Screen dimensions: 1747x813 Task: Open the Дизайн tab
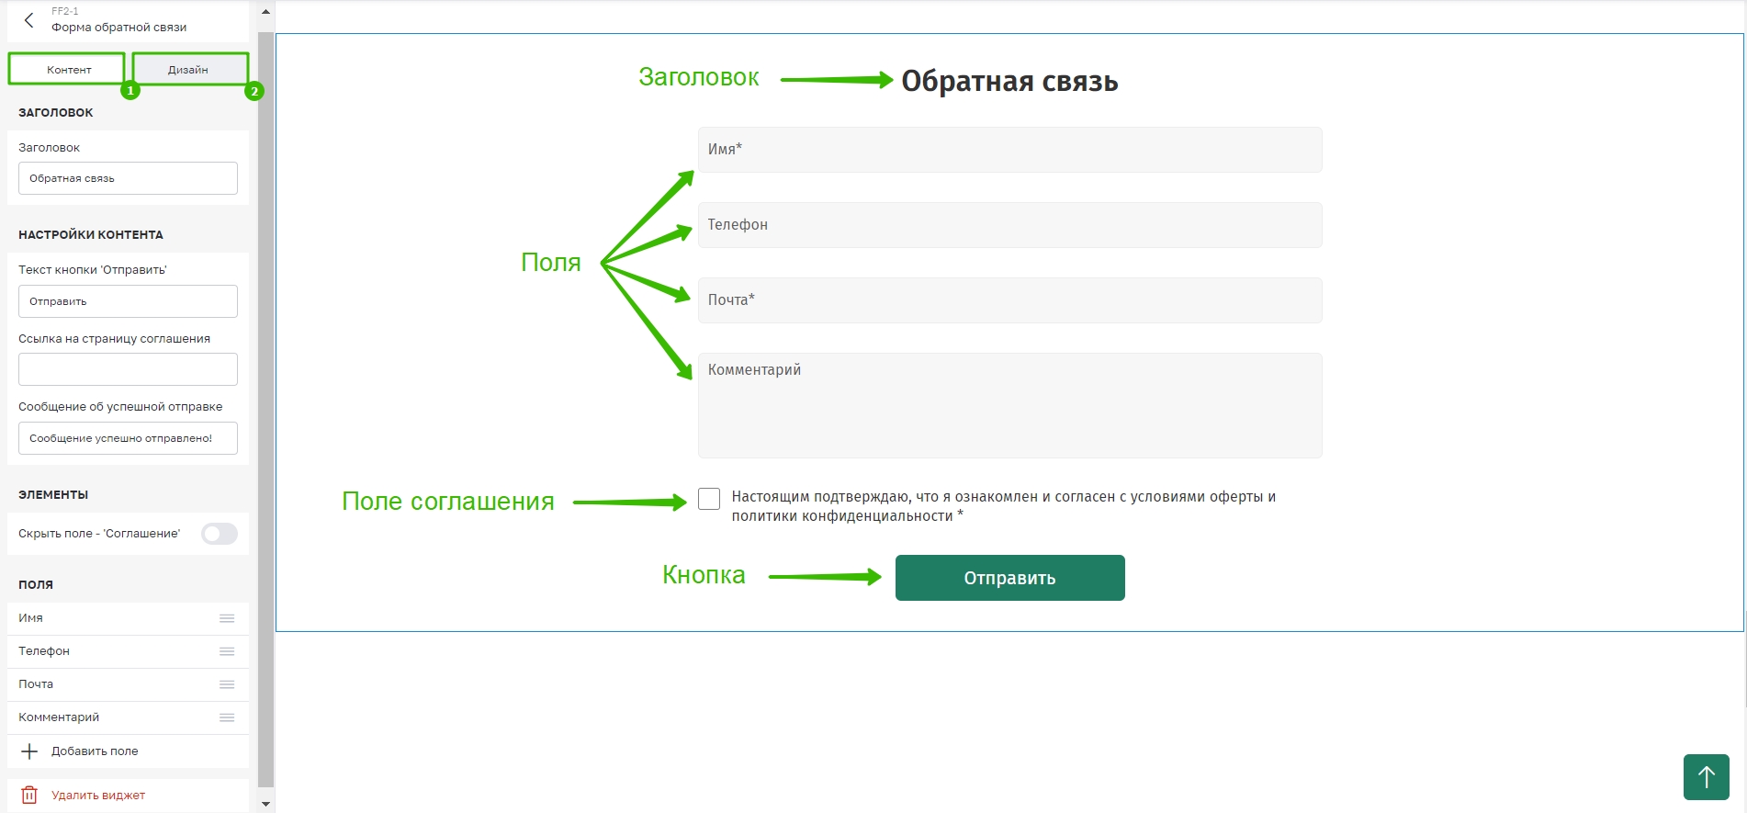(190, 69)
